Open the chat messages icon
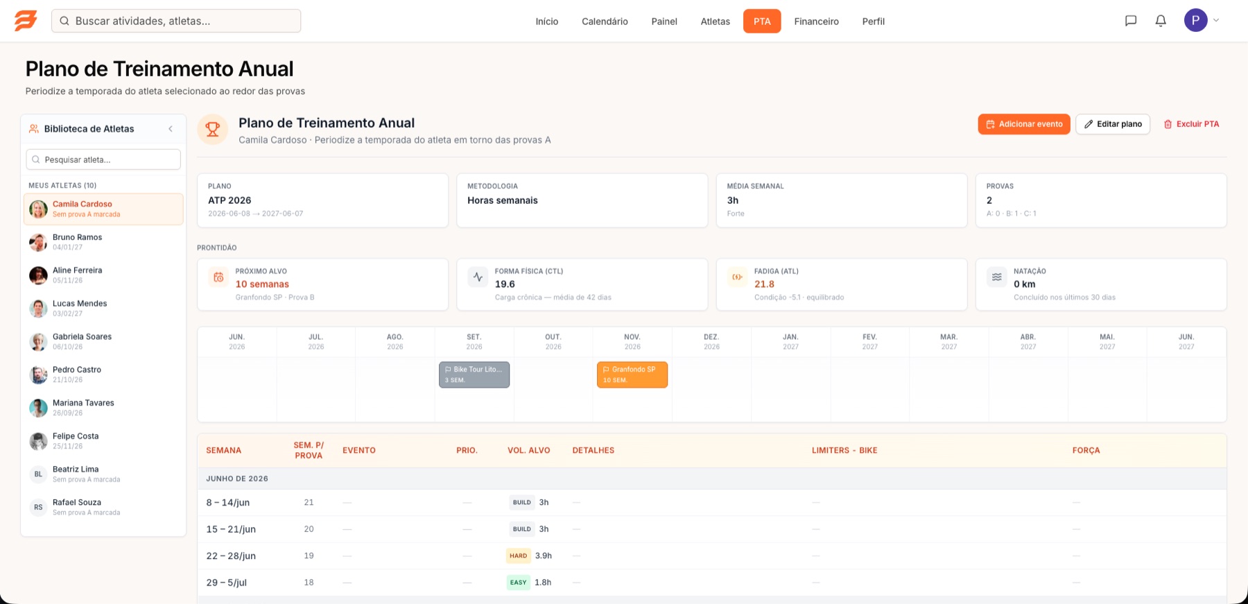 [x=1131, y=21]
